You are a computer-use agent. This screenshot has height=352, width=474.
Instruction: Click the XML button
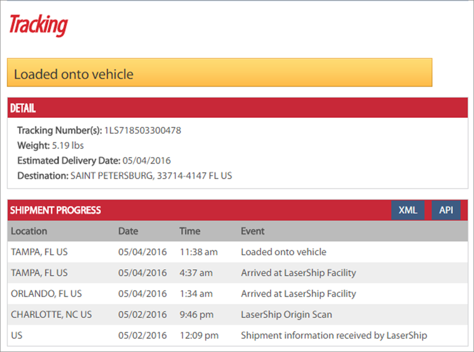408,210
